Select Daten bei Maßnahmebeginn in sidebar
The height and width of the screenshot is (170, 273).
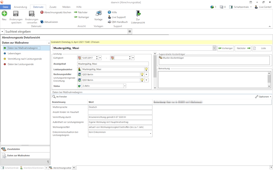point(24,48)
